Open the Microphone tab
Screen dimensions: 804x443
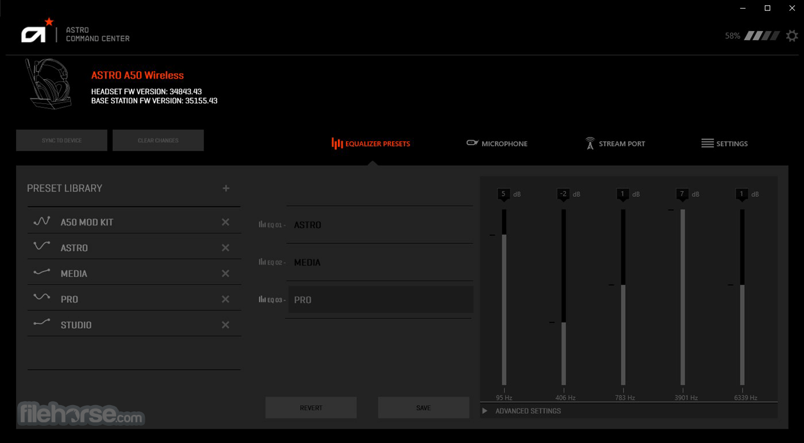(x=497, y=143)
